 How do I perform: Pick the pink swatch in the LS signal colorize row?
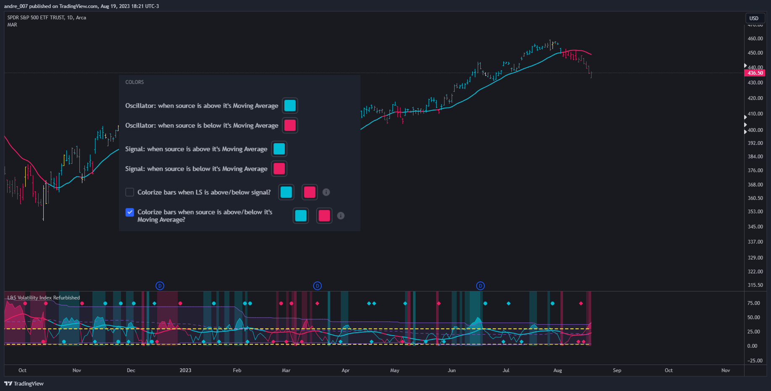pos(310,192)
